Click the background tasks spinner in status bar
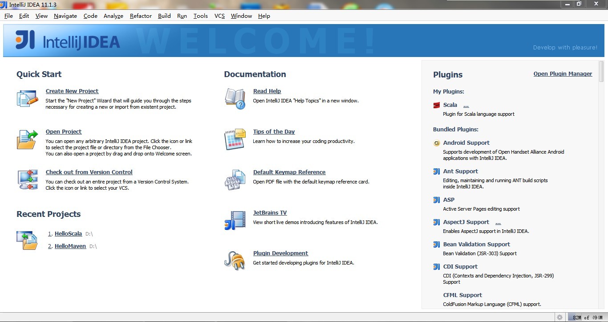Viewport: 608px width, 322px height. [x=559, y=317]
